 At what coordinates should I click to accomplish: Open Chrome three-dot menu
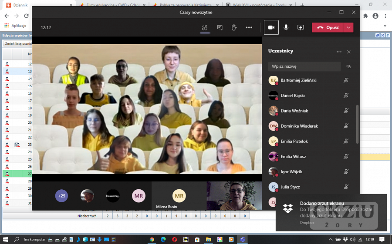coord(385,16)
